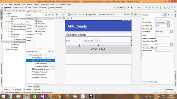Open the design surface layers menu
This screenshot has height=99, width=177.
[57, 15]
